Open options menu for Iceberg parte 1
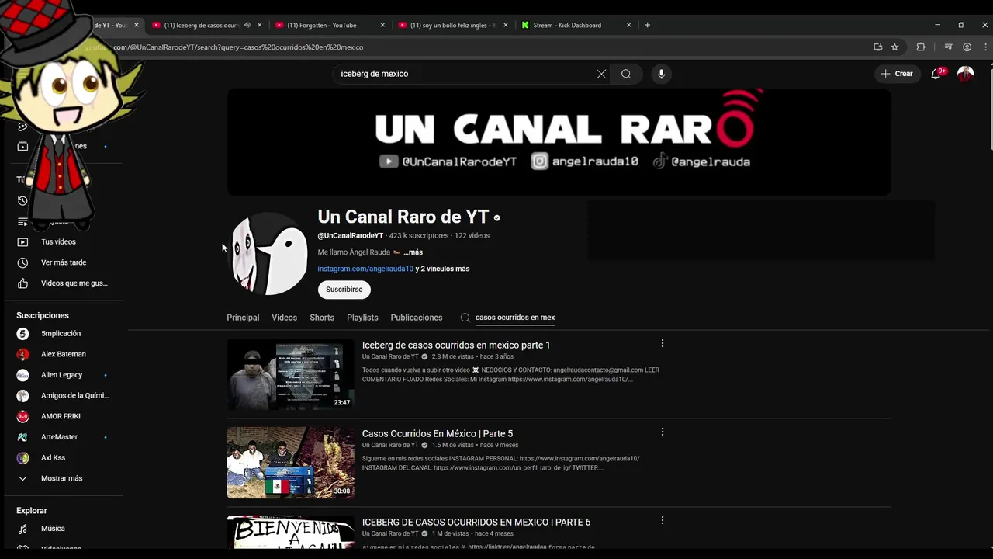The image size is (993, 559). click(x=662, y=343)
